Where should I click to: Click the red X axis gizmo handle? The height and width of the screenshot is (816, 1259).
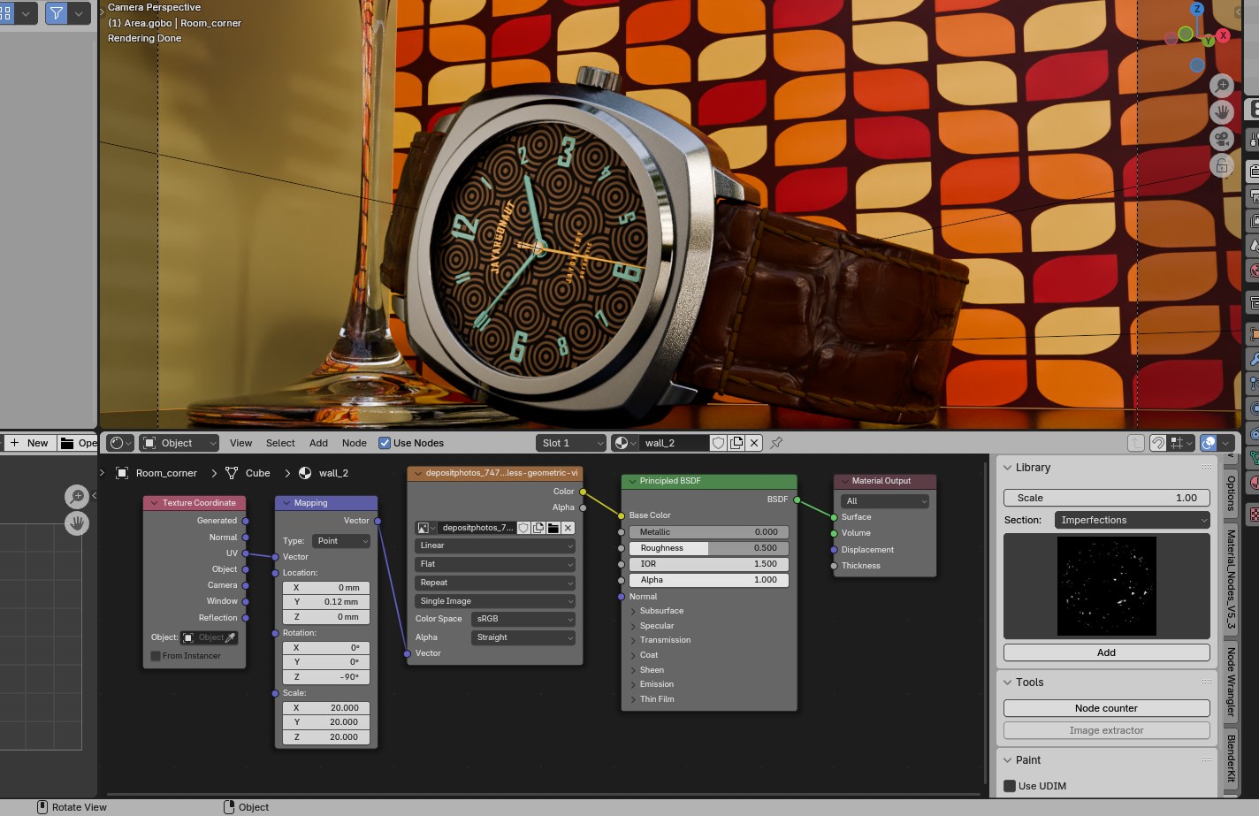tap(1223, 35)
